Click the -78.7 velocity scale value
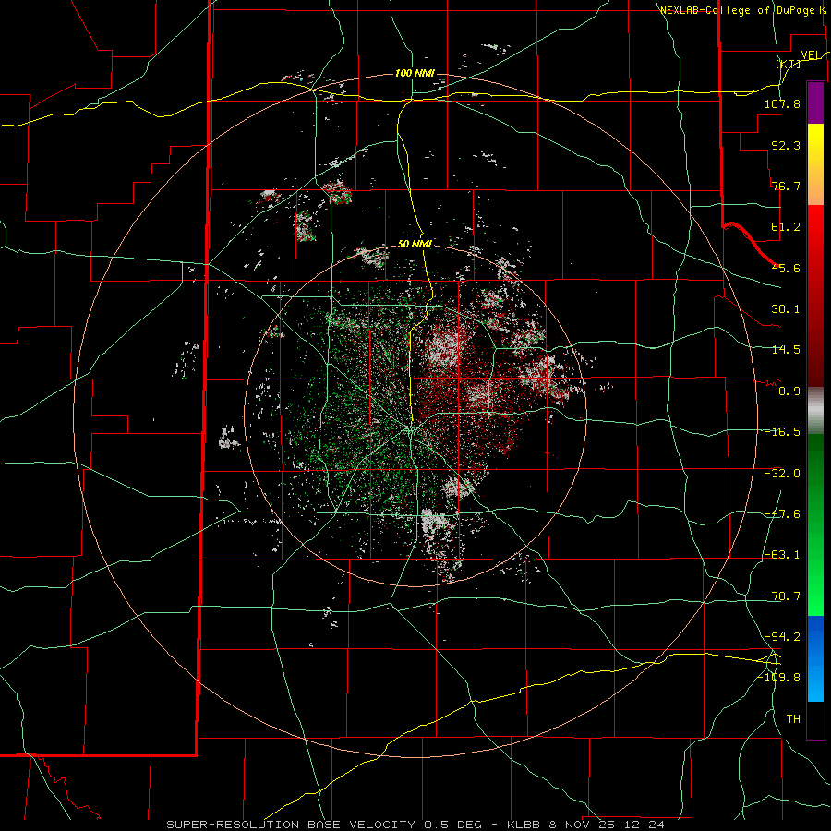The width and height of the screenshot is (831, 831). tap(782, 596)
